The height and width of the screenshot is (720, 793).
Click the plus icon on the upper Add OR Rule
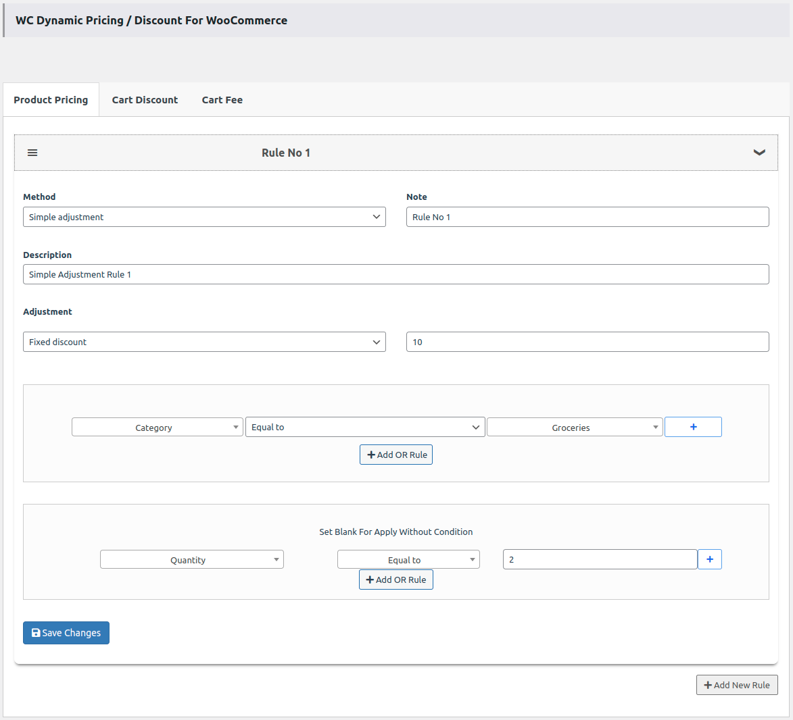[x=370, y=454]
